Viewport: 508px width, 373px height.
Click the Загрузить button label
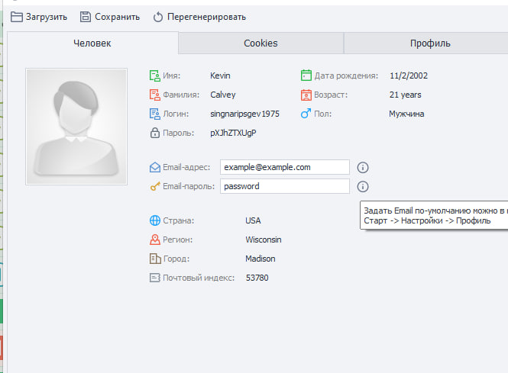point(47,17)
